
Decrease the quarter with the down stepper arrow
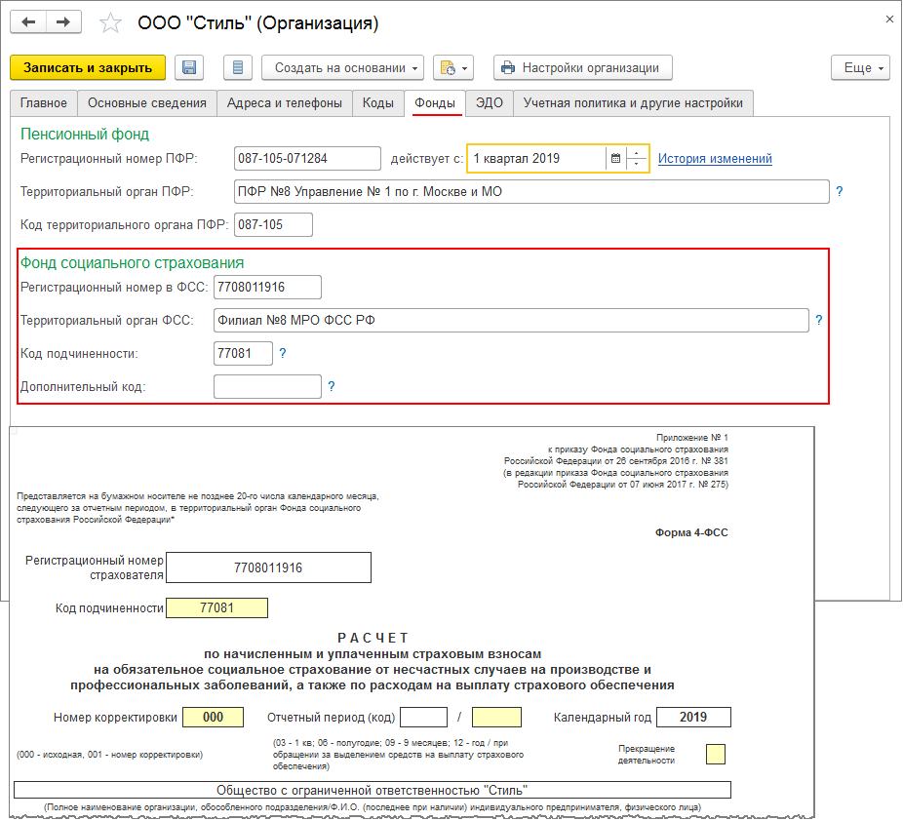pos(637,164)
